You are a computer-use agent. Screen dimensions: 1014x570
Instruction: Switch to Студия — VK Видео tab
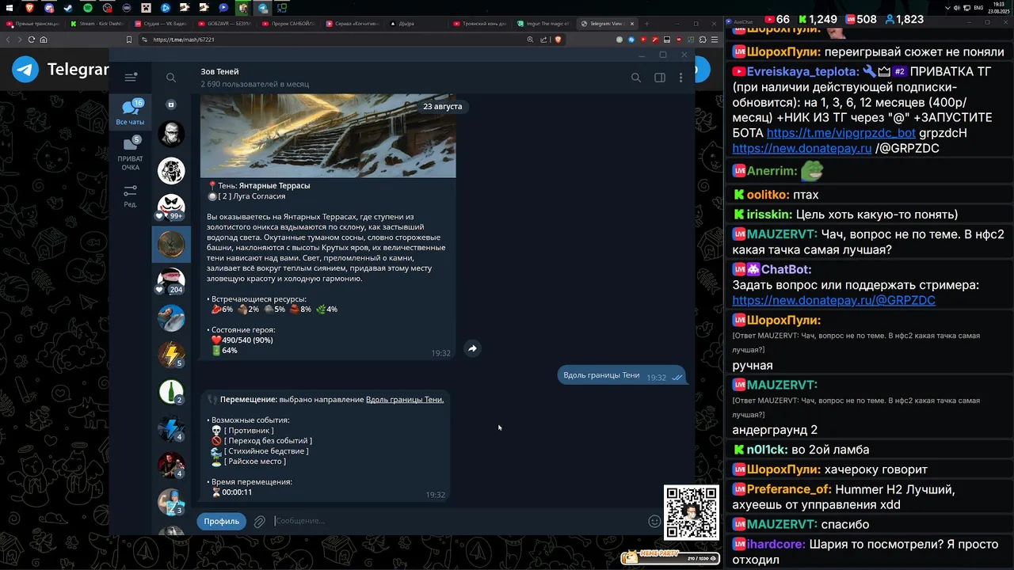(x=161, y=24)
